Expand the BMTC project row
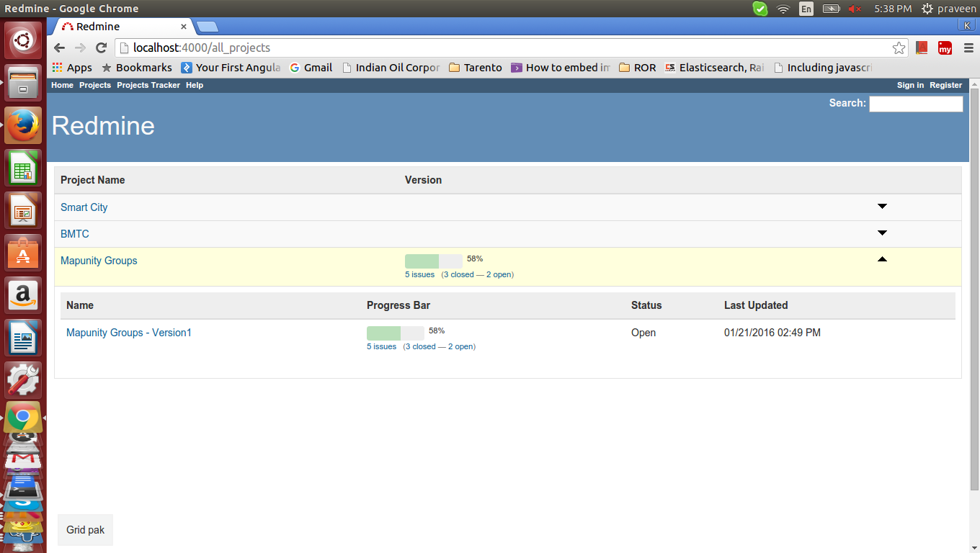 [x=882, y=233]
